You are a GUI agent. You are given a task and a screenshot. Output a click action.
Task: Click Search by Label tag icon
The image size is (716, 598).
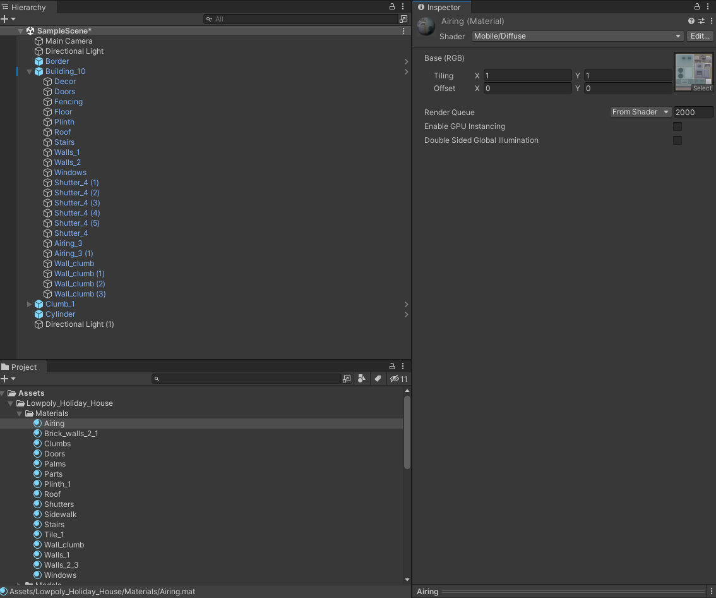coord(378,379)
